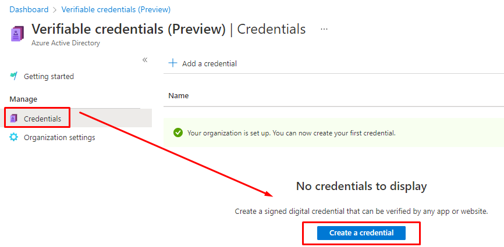Click the Credentials sidebar icon
504x247 pixels.
14,119
